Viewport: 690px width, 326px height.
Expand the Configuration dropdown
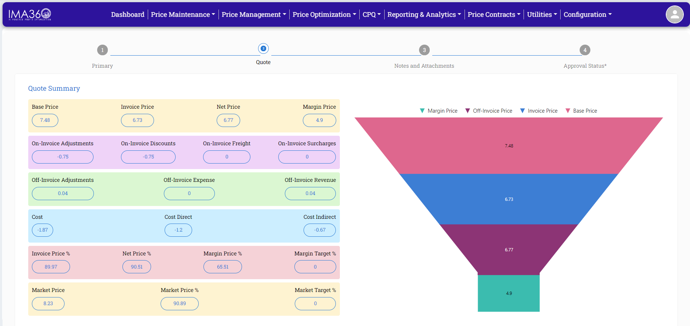click(x=587, y=15)
